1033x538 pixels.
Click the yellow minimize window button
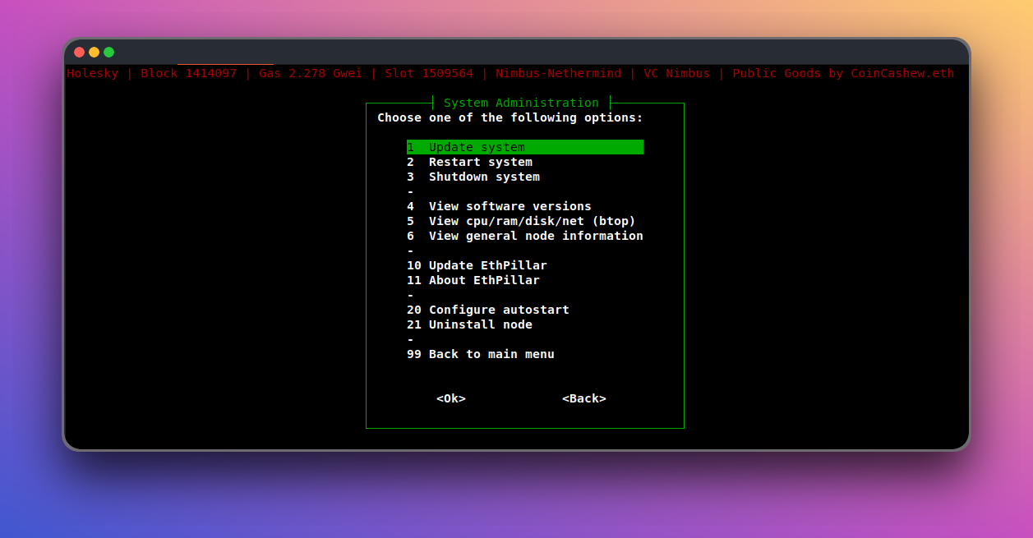[95, 52]
